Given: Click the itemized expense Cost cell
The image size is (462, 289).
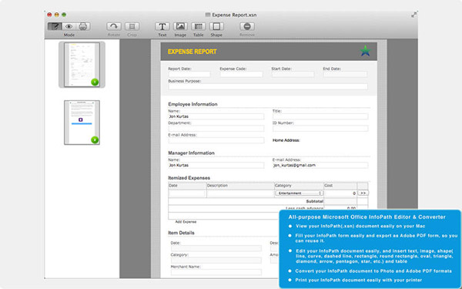Looking at the screenshot, I should (x=340, y=193).
